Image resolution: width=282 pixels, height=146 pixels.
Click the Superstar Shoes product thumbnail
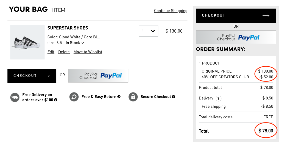[27, 42]
